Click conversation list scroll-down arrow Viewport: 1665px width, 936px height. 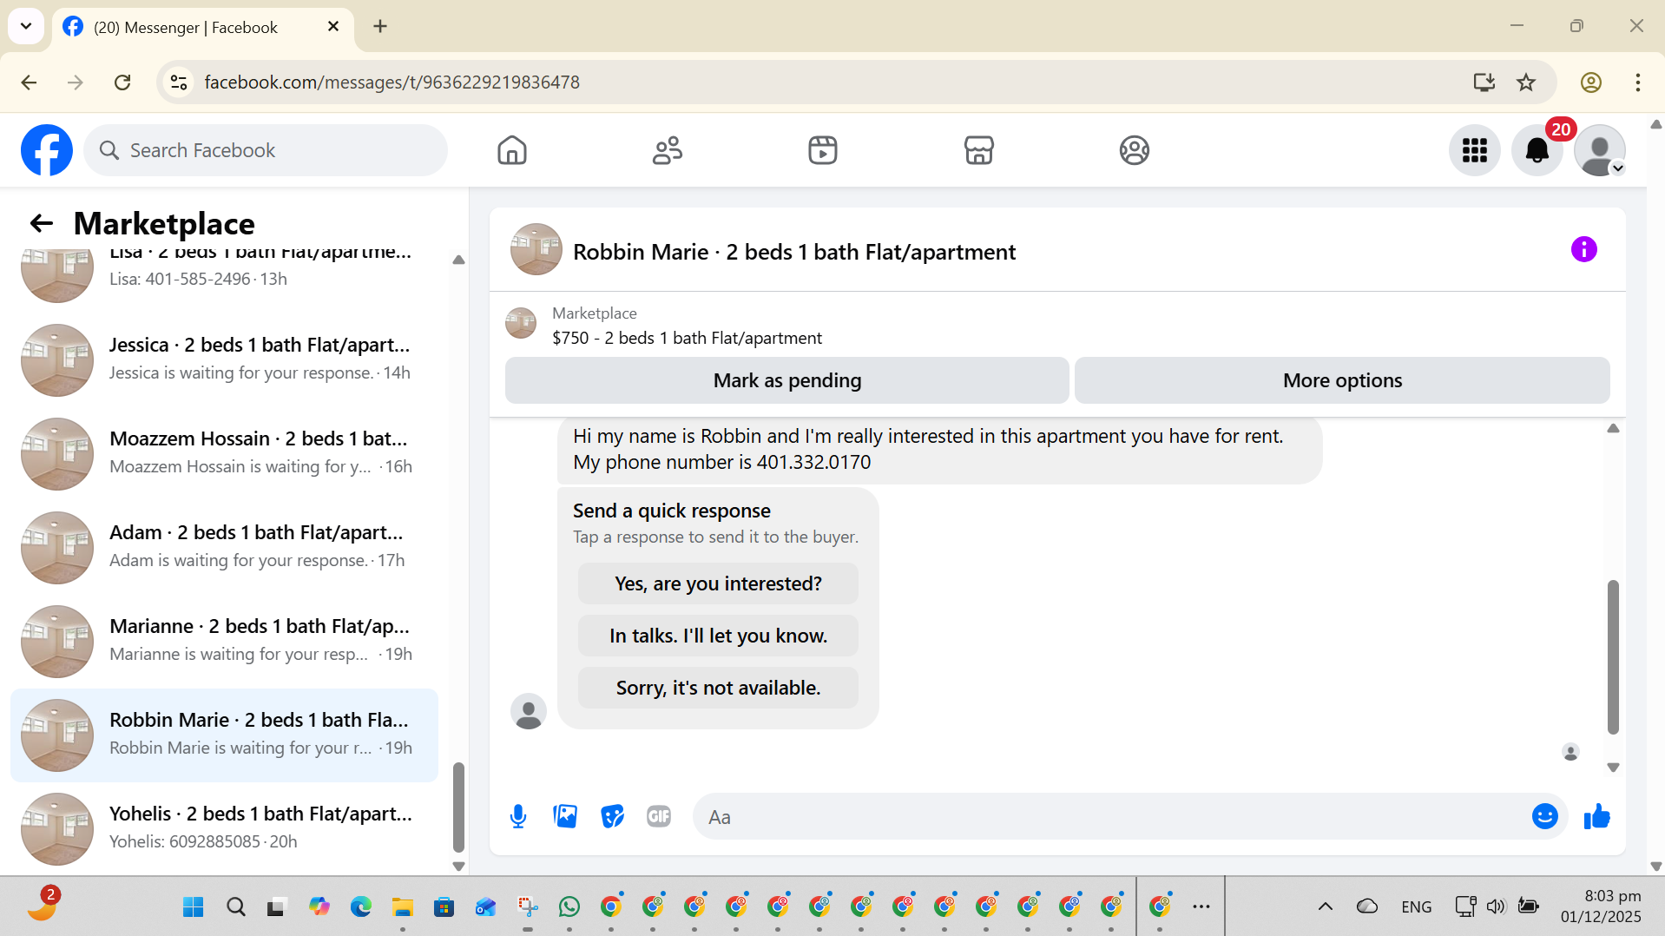458,866
